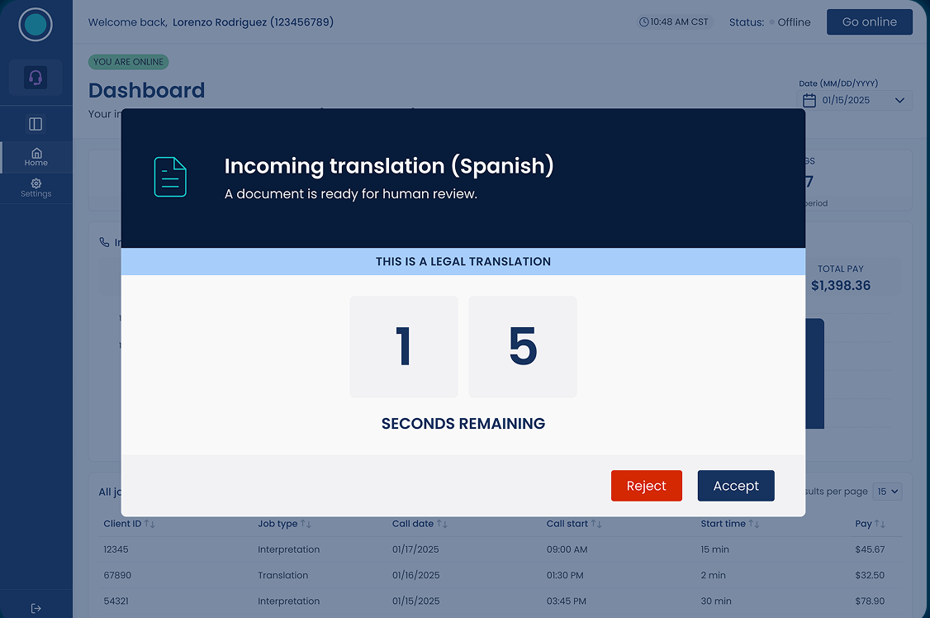Click the Translation job type cell
930x618 pixels.
(x=283, y=575)
